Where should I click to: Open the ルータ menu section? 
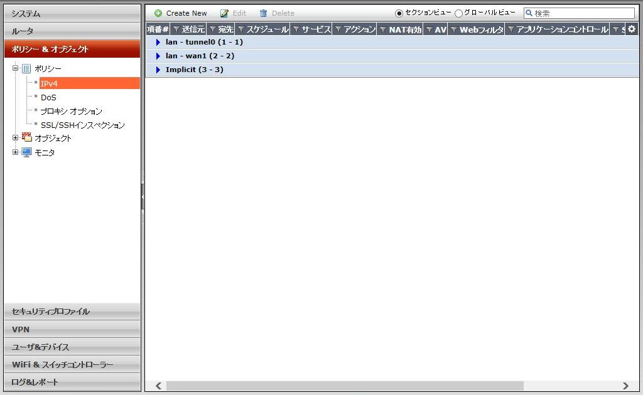click(72, 31)
